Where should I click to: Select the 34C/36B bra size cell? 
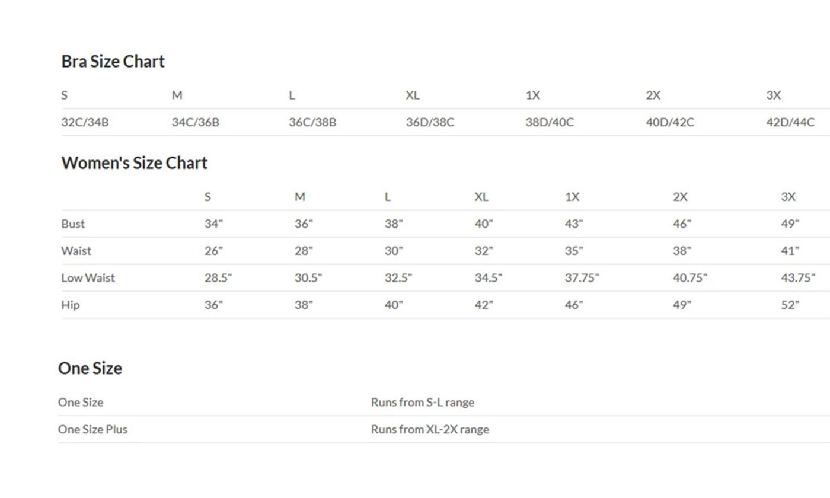(x=195, y=123)
